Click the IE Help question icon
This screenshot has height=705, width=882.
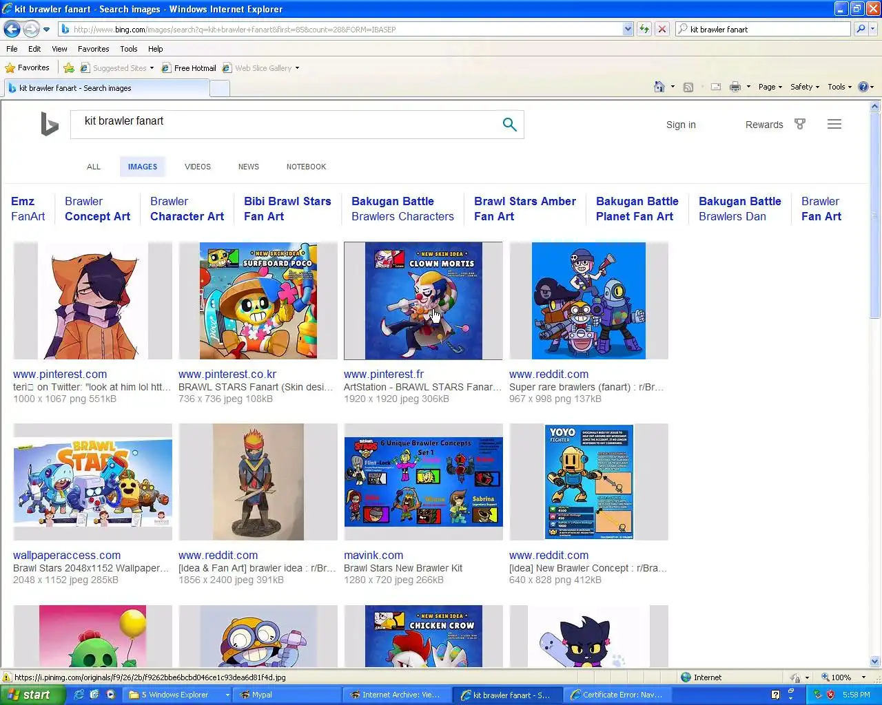863,87
